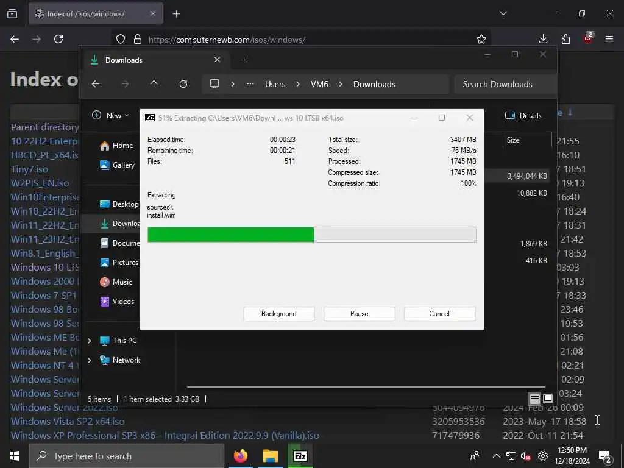
Task: Sort by the Size column header
Action: (x=527, y=140)
